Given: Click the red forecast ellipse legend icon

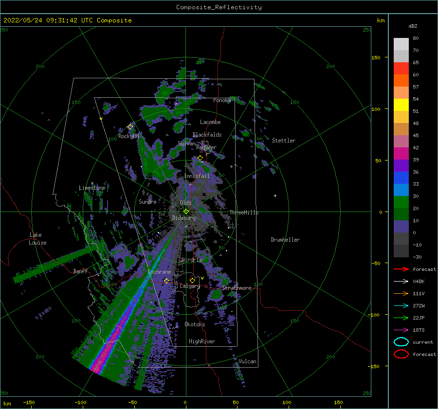Looking at the screenshot, I should [x=401, y=354].
